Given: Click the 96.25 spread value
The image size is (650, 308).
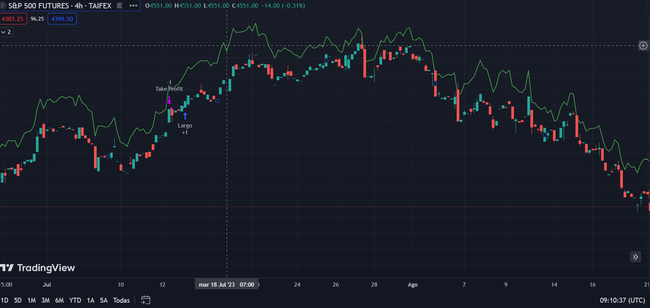Looking at the screenshot, I should click(37, 19).
